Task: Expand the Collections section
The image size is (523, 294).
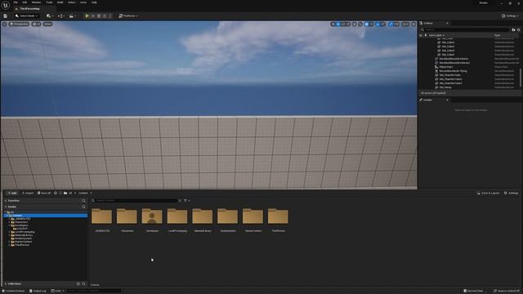Action: click(x=6, y=284)
